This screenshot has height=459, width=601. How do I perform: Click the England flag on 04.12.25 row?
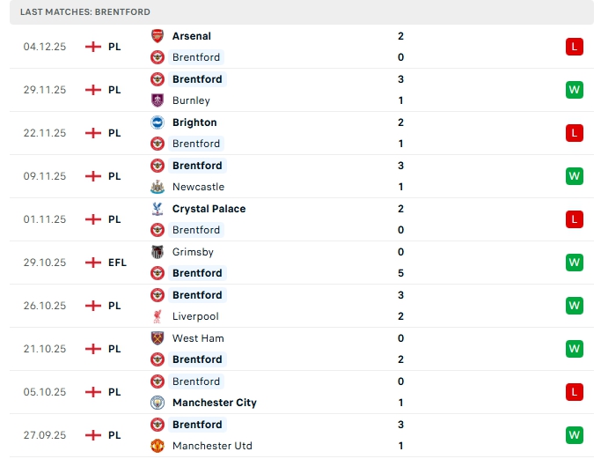pos(93,47)
